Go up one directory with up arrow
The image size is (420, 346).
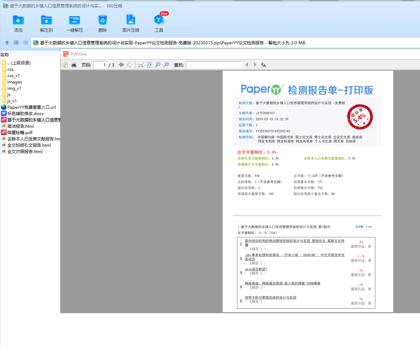pyautogui.click(x=7, y=43)
